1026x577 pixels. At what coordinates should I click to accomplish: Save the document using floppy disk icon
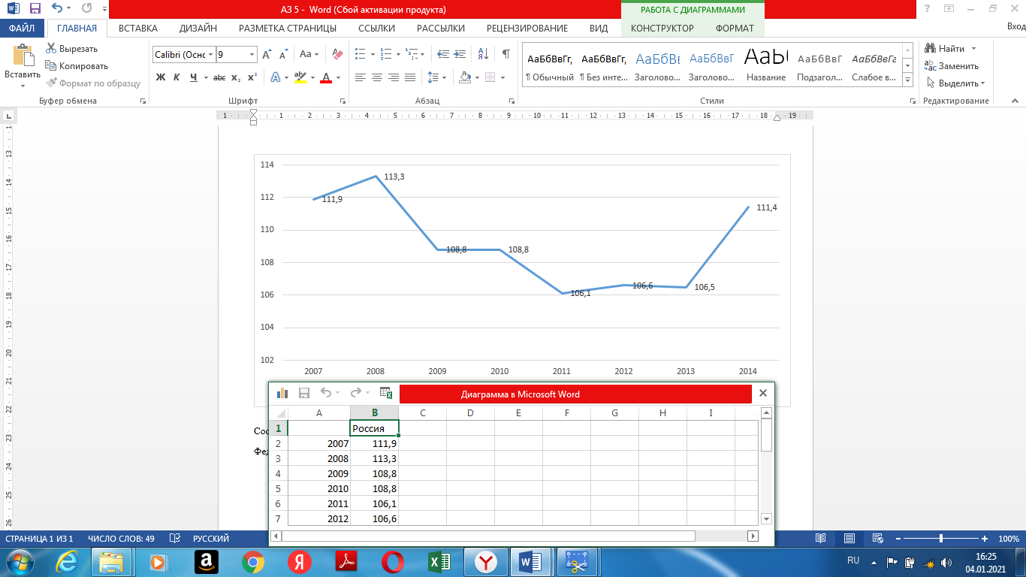click(35, 9)
